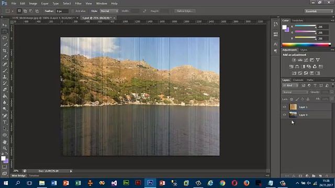The height and width of the screenshot is (188, 335).
Task: Select the Blur tool
Action: click(5, 102)
